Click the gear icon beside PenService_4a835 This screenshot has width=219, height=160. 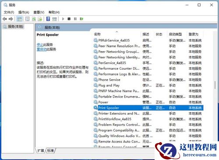95,63
